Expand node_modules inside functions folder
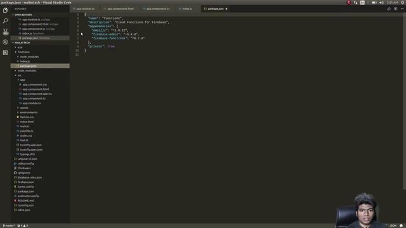This screenshot has height=228, width=406. click(29, 56)
